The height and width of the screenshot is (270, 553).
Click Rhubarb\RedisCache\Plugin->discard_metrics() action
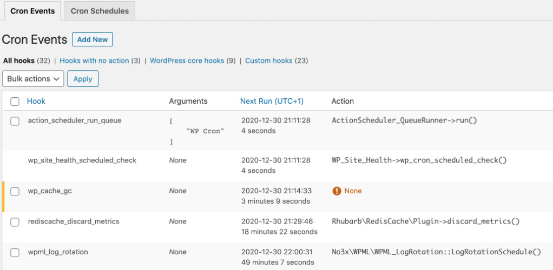coord(426,222)
